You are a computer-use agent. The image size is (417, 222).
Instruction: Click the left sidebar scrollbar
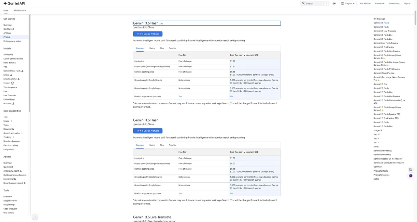[29, 63]
